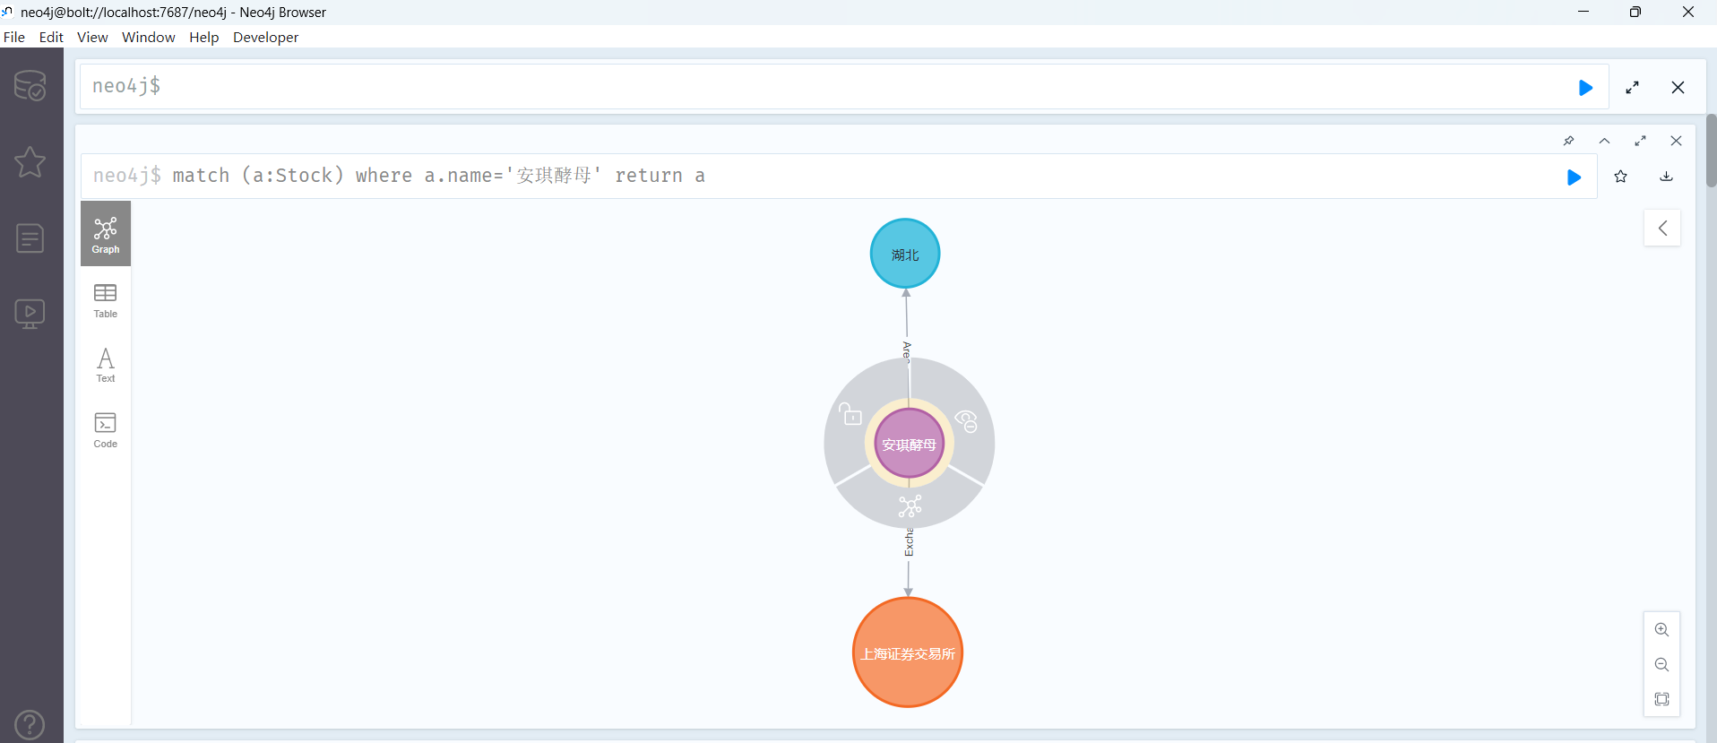Screen dimensions: 1717x743
Task: Expand the top editor to fullscreen
Action: [1632, 88]
